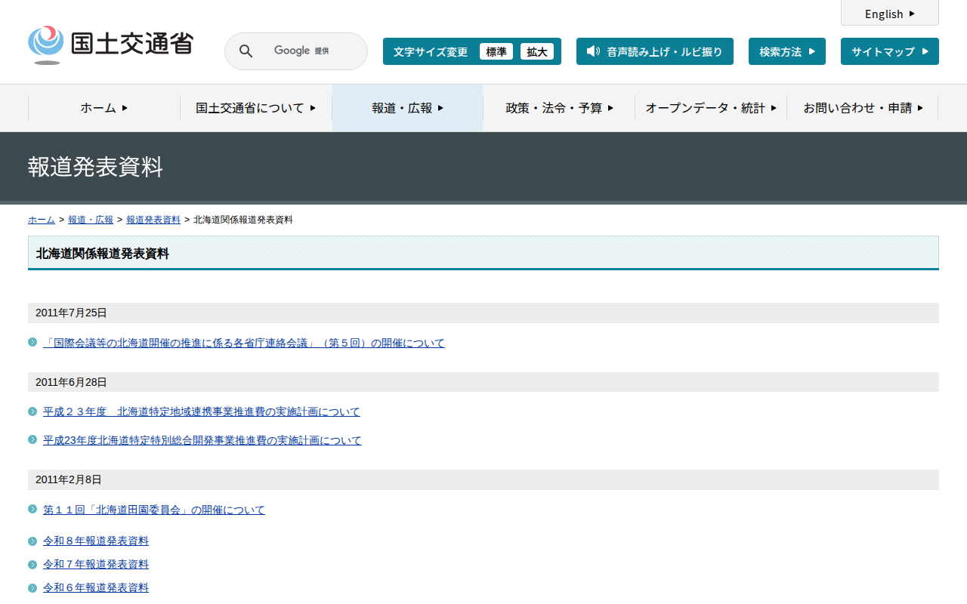Set text size to 標準
The height and width of the screenshot is (604, 967).
496,51
